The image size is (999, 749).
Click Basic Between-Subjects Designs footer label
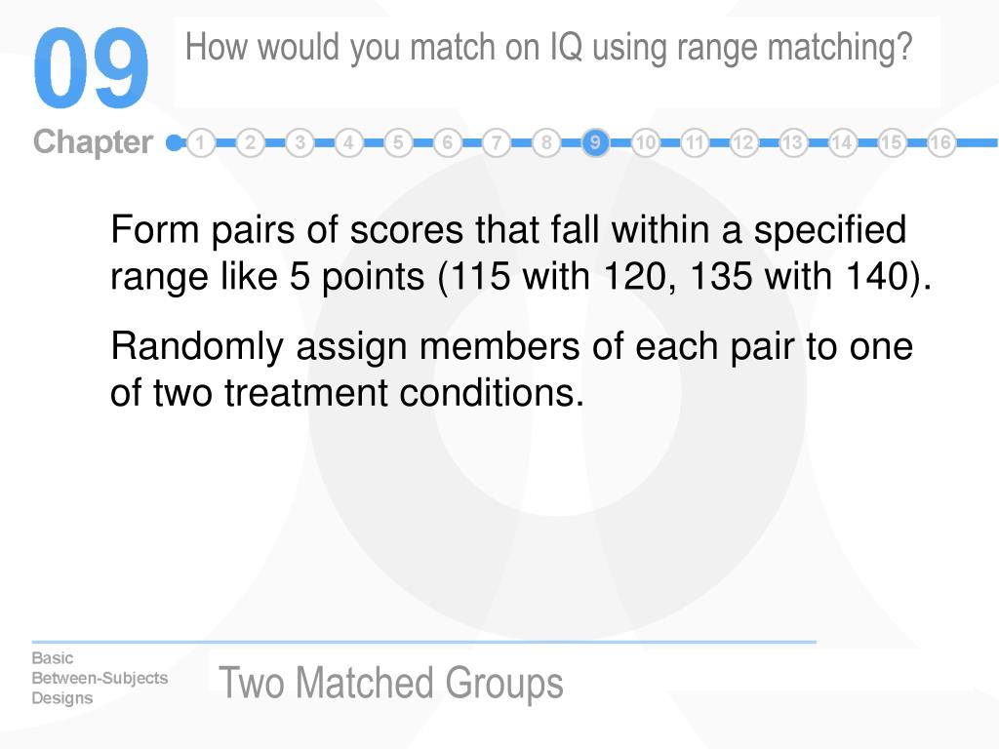pyautogui.click(x=100, y=678)
